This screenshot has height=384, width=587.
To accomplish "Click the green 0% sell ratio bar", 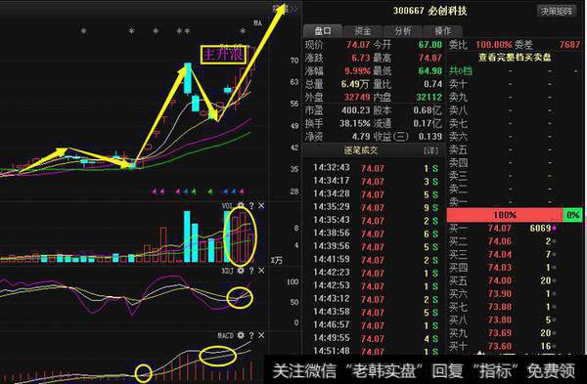I will [x=572, y=215].
